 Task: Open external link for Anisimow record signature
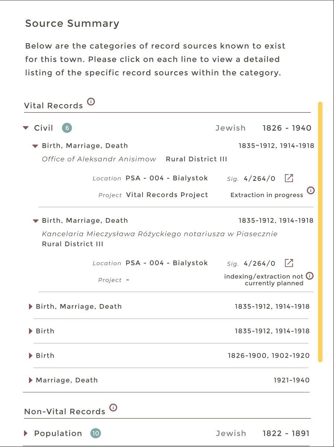[289, 178]
